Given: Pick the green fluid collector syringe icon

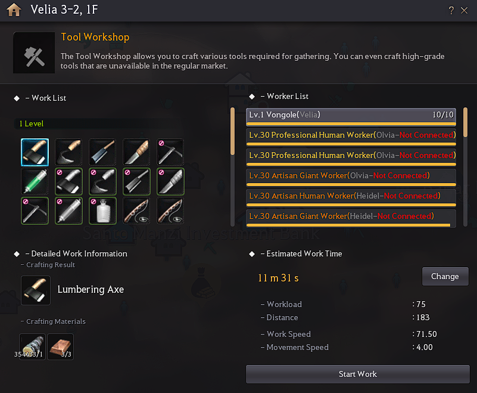Looking at the screenshot, I should click(x=35, y=181).
